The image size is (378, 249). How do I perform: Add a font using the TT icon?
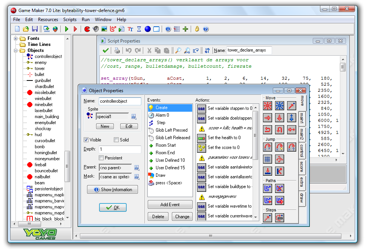tap(130, 29)
